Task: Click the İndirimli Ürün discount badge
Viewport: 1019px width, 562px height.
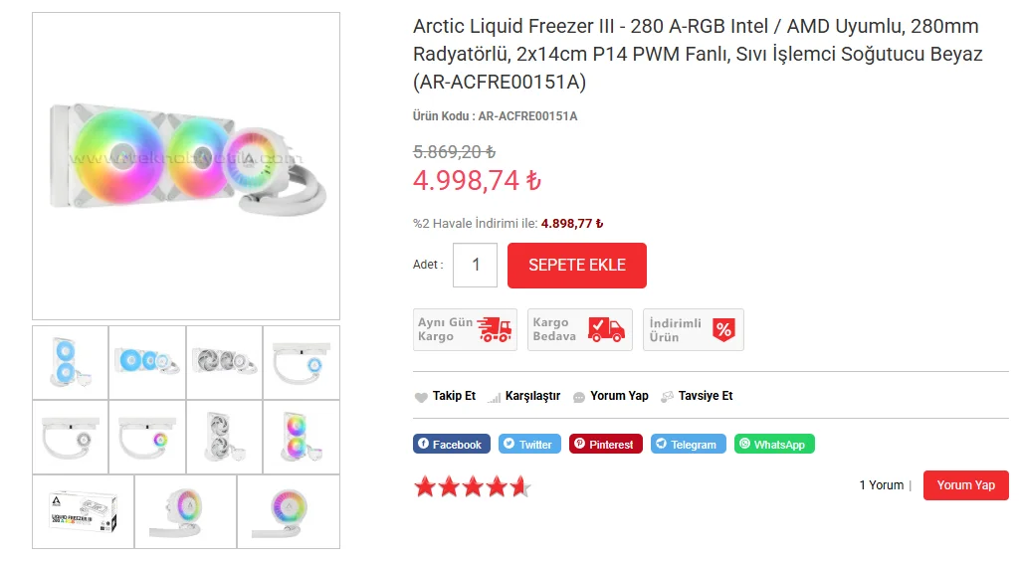Action: 693,330
